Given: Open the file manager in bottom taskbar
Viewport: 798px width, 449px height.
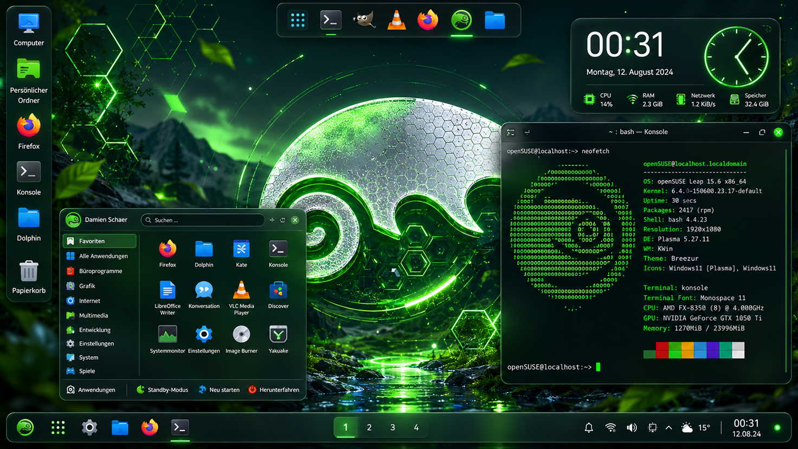Looking at the screenshot, I should click(120, 427).
